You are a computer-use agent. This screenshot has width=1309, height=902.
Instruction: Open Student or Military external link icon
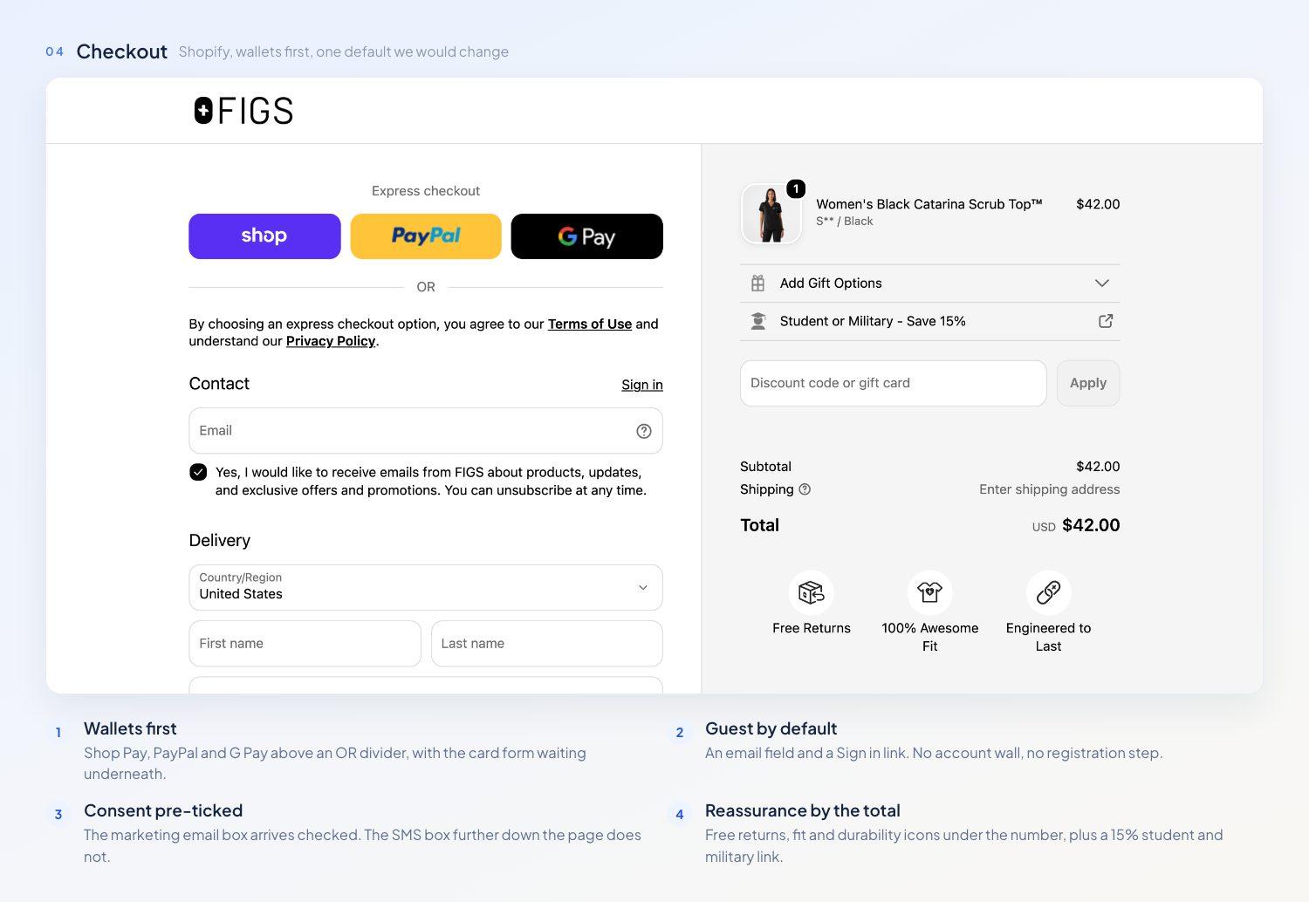1106,321
